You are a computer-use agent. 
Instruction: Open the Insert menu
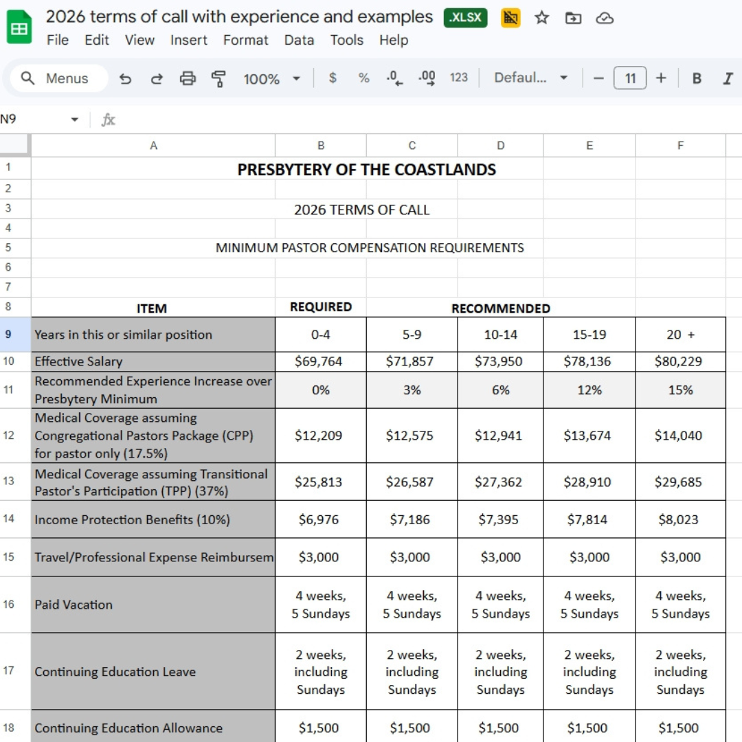189,41
